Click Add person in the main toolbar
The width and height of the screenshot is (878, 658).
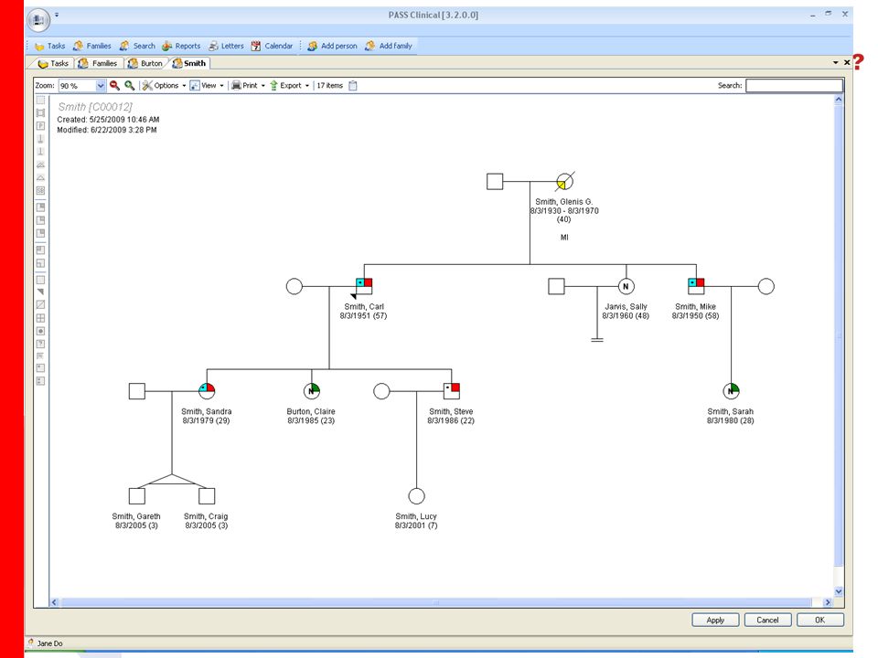pyautogui.click(x=332, y=46)
